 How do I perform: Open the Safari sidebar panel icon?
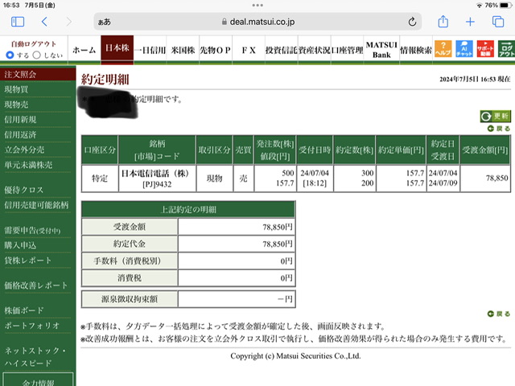pos(18,22)
